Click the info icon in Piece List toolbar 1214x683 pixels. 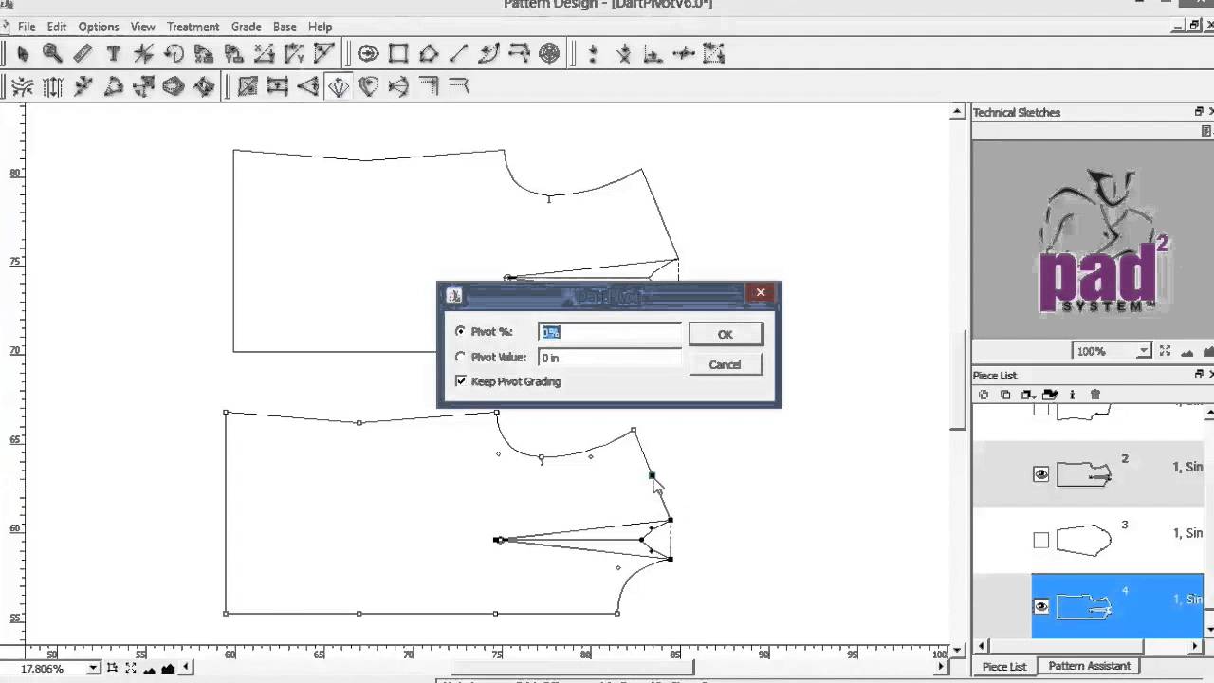[x=1072, y=395]
